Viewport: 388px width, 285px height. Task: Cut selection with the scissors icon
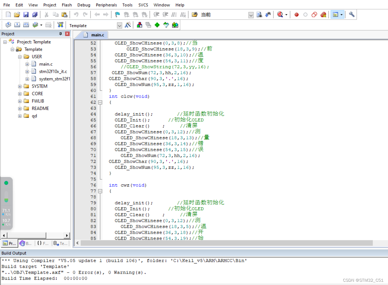(x=47, y=15)
